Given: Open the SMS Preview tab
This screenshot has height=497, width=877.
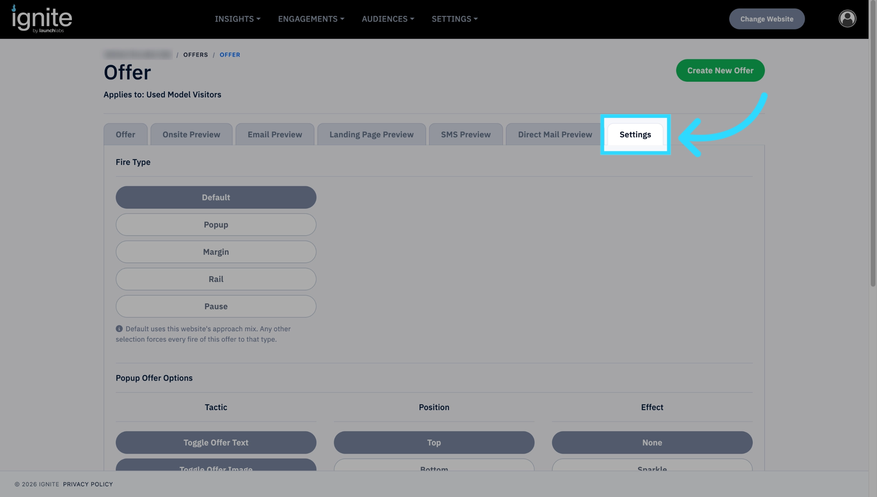Looking at the screenshot, I should (x=466, y=134).
